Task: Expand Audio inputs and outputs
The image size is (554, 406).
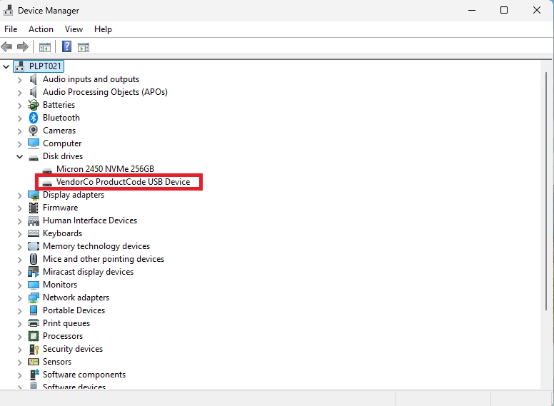Action: (19, 80)
